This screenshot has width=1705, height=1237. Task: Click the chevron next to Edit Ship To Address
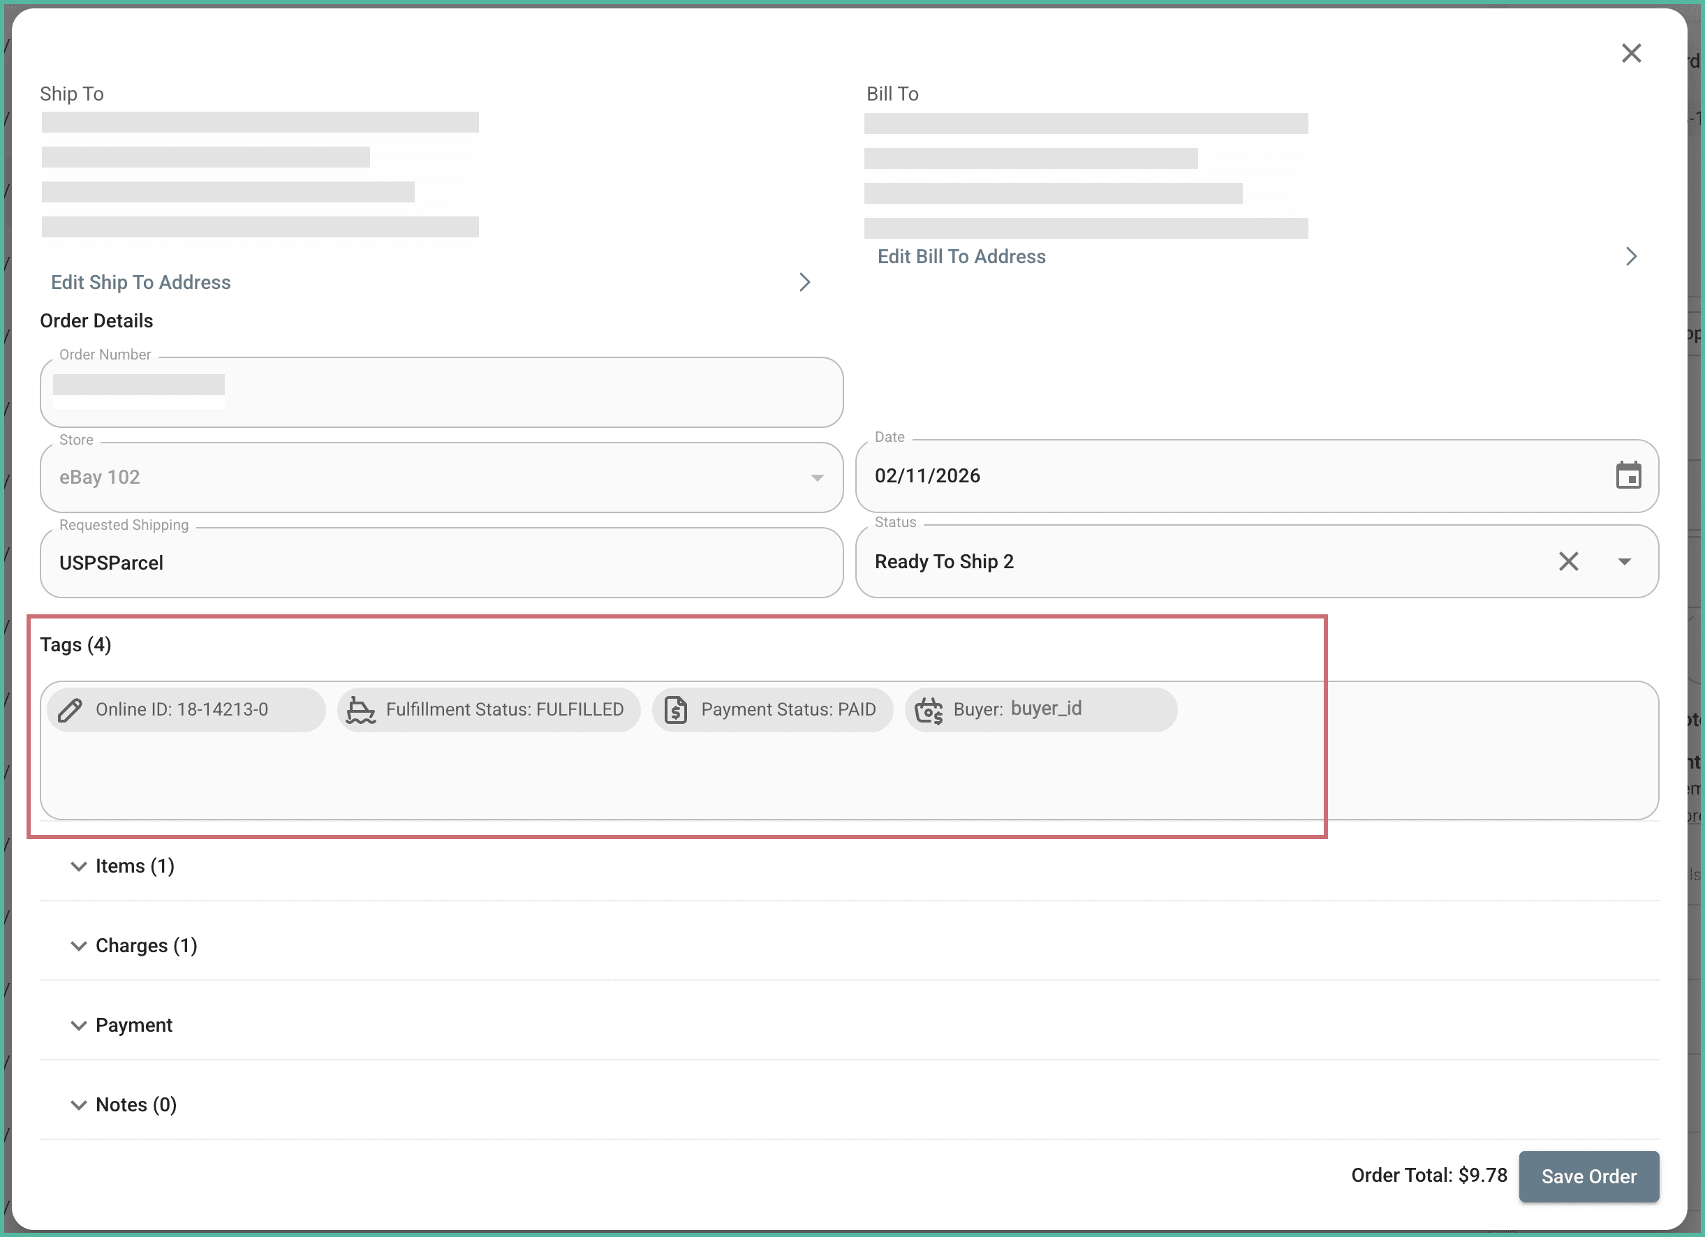805,282
